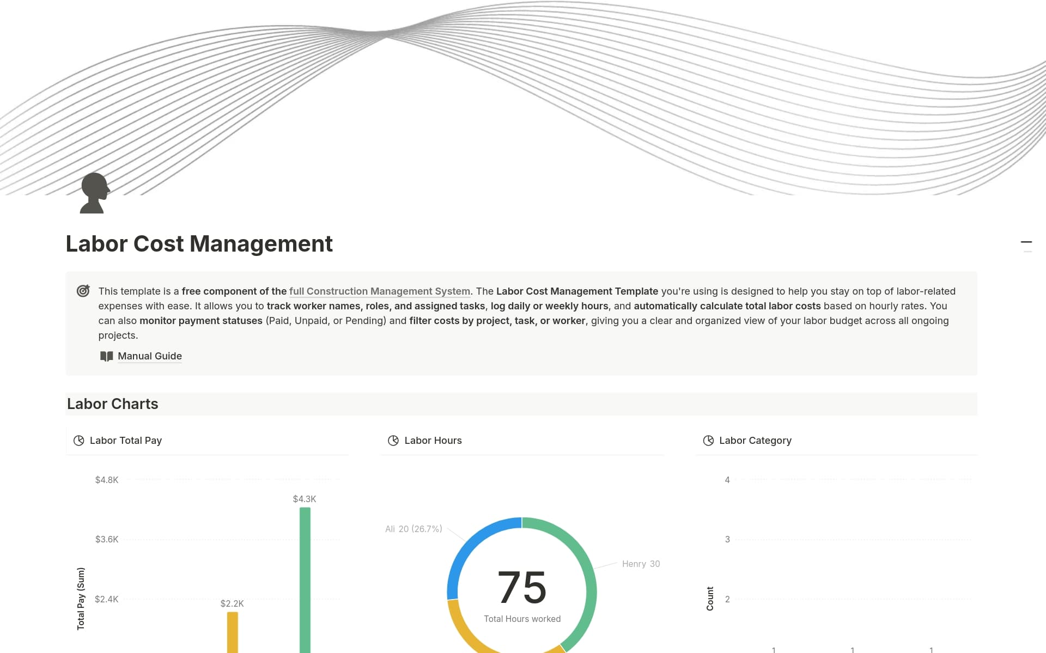Open the full Construction Management System link
Viewport: 1046px width, 653px height.
[x=380, y=291]
